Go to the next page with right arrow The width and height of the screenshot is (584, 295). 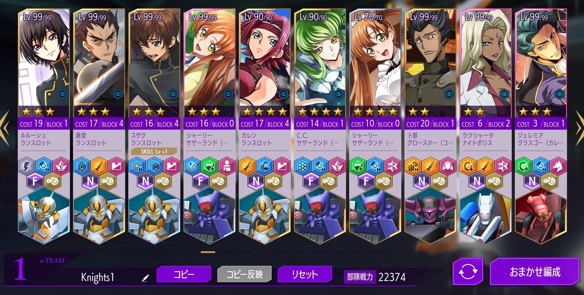coord(578,127)
